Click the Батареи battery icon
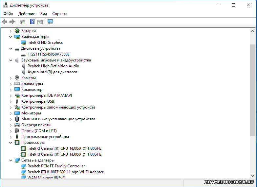The height and width of the screenshot is (187, 257). pyautogui.click(x=17, y=31)
